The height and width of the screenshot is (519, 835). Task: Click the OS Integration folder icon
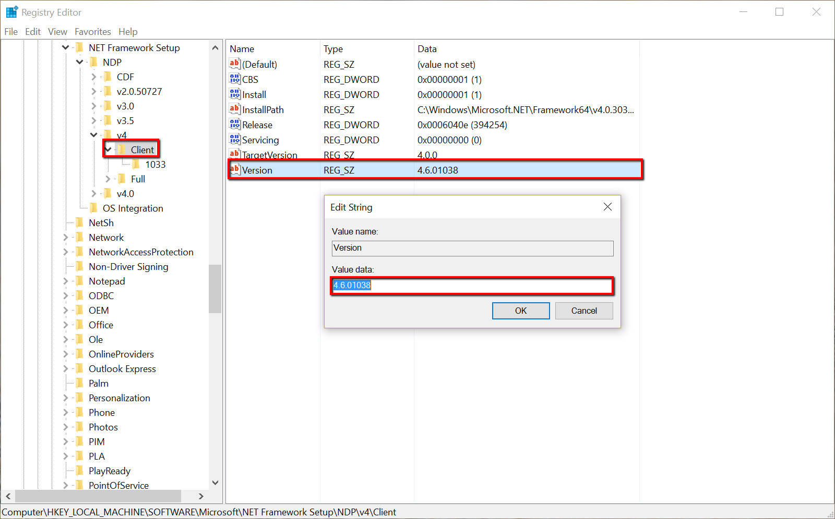tap(94, 208)
